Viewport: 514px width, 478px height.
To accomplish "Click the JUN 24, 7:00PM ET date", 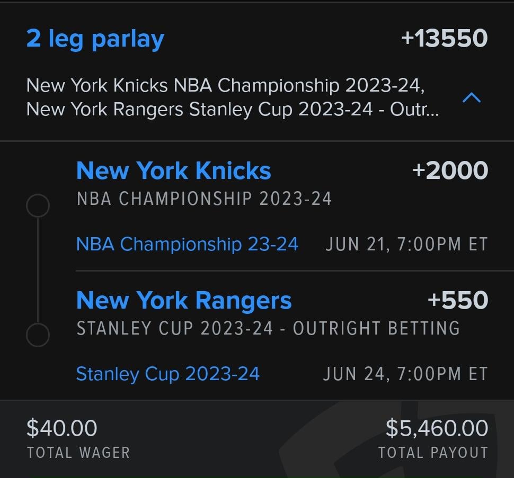I will coord(405,374).
